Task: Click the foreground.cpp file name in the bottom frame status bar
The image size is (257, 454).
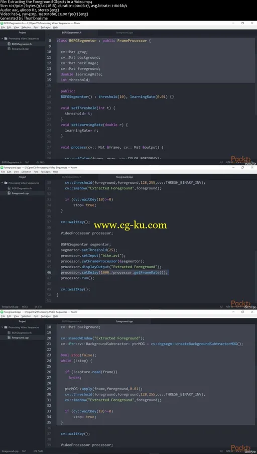Action: coord(10,451)
